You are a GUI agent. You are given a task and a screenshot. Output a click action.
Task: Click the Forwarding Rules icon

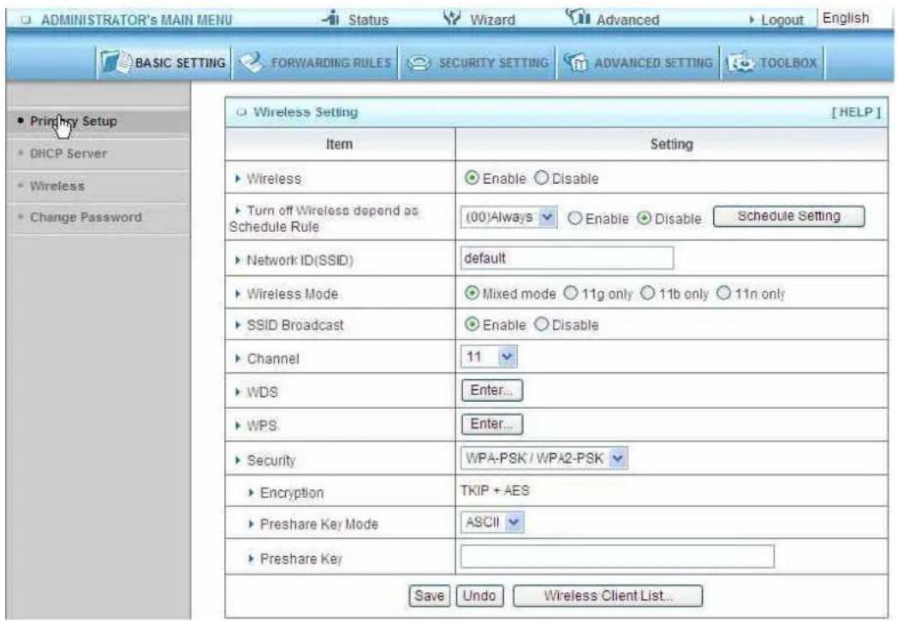(x=251, y=62)
